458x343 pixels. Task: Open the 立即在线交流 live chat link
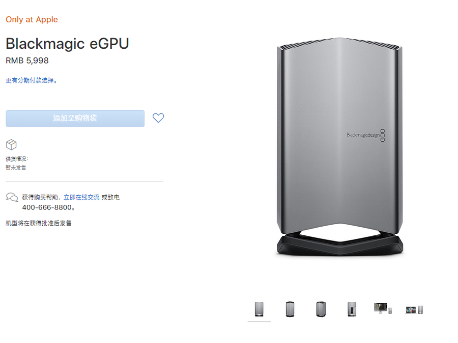[x=81, y=197]
